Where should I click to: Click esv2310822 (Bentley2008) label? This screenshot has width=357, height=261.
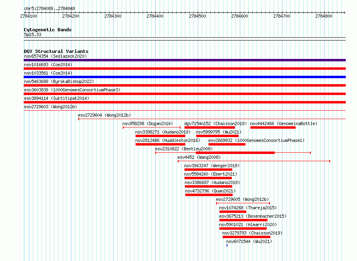[184, 149]
